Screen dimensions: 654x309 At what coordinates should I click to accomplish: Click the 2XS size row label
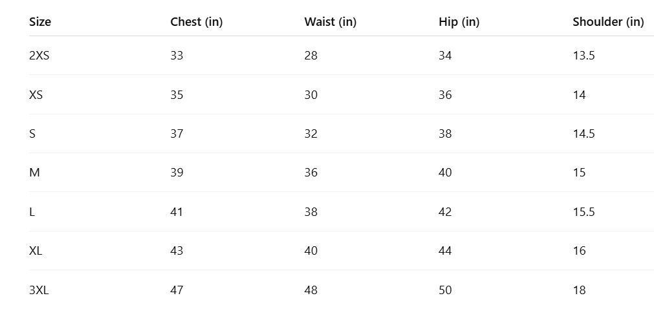pos(39,56)
